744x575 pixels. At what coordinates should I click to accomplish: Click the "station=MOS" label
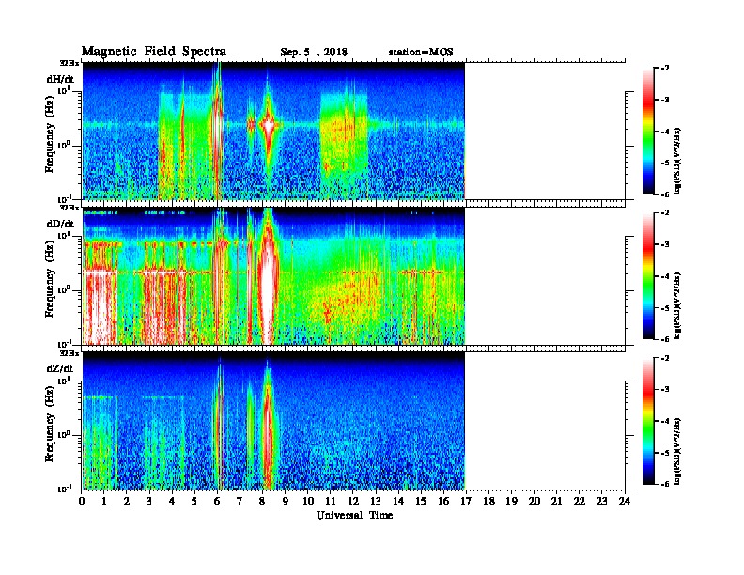point(421,53)
